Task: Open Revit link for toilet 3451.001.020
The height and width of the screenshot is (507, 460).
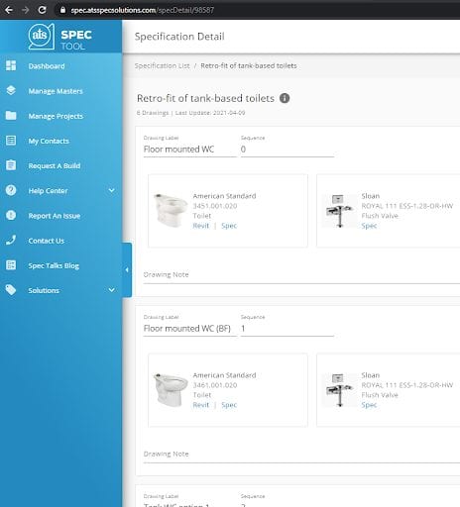Action: tap(201, 226)
